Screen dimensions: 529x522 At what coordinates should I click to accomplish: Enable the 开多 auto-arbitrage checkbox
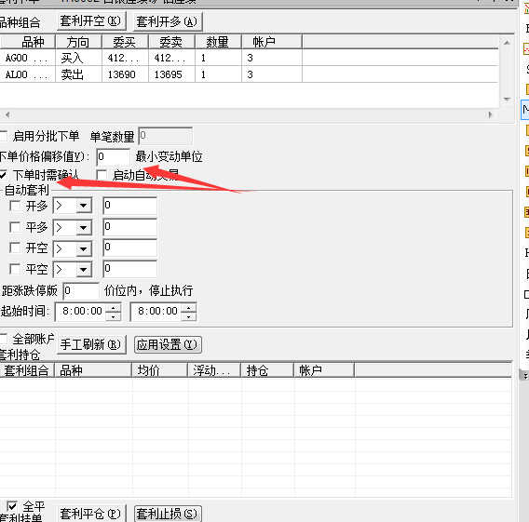(x=15, y=206)
